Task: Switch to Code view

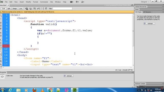Action: (3, 8)
